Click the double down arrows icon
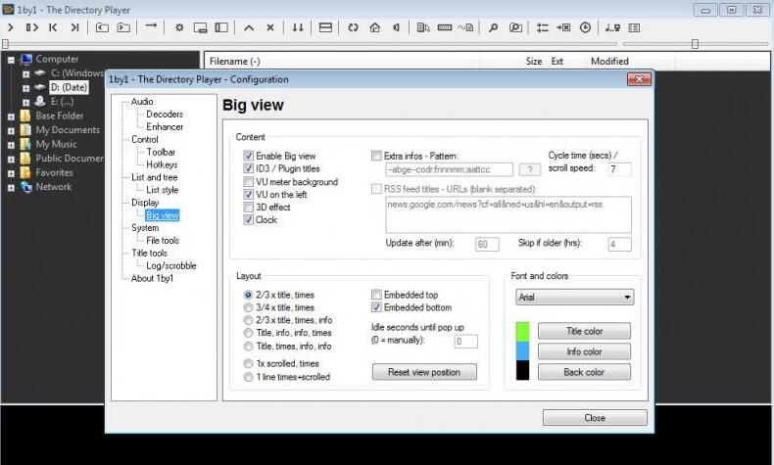774x465 pixels. pyautogui.click(x=298, y=27)
